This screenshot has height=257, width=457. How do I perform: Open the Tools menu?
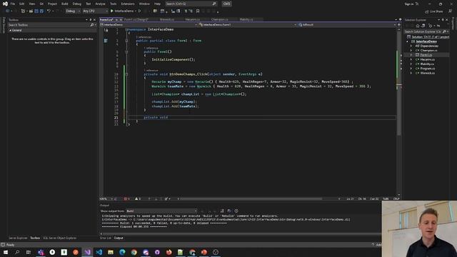tap(113, 4)
